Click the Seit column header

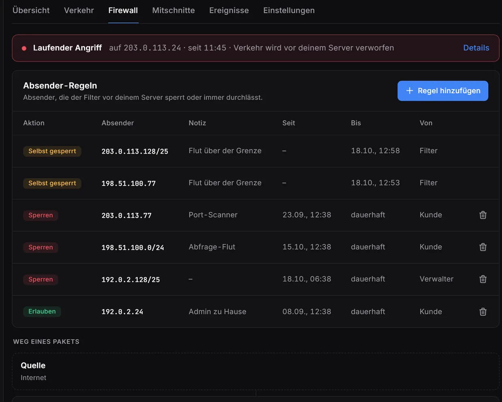click(289, 123)
